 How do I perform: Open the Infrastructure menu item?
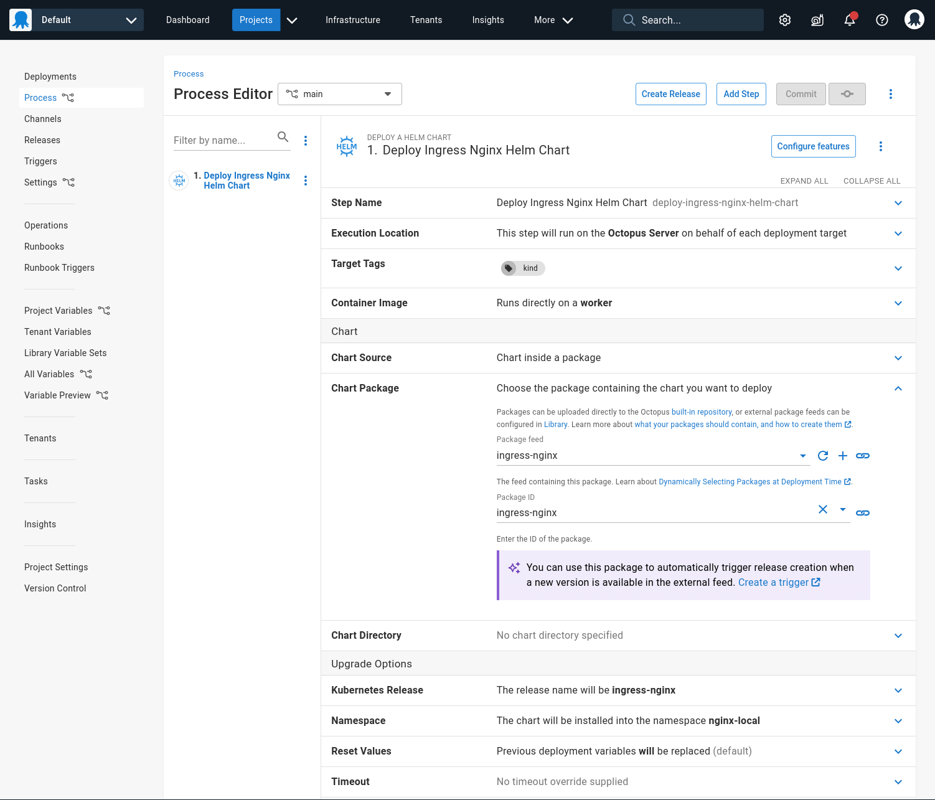point(353,20)
